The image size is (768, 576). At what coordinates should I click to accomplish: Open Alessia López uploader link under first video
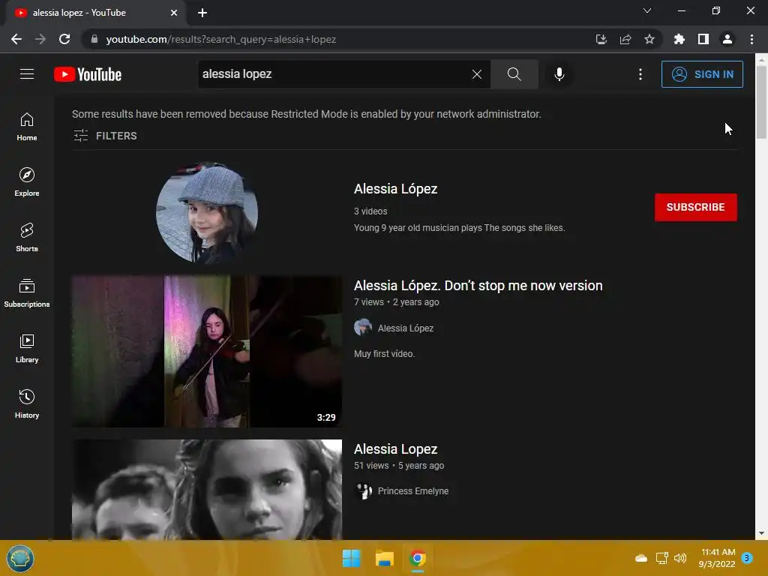coord(406,328)
